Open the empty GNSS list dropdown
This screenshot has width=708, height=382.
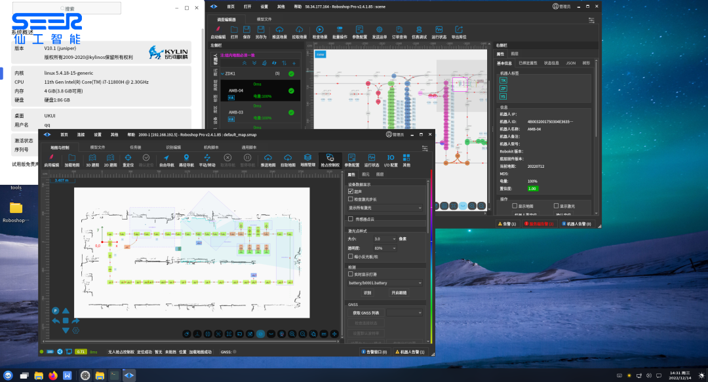pos(404,313)
